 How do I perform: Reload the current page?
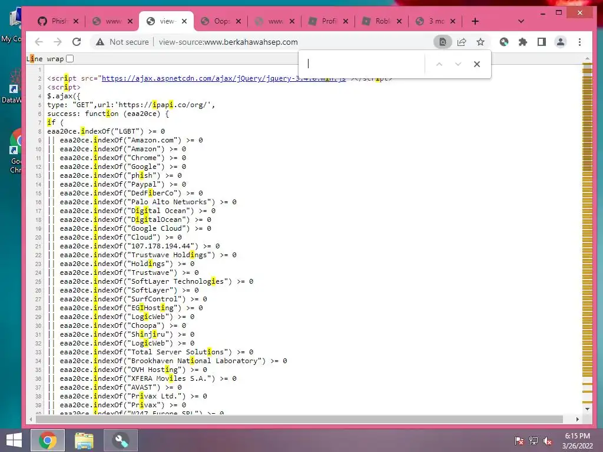(77, 42)
